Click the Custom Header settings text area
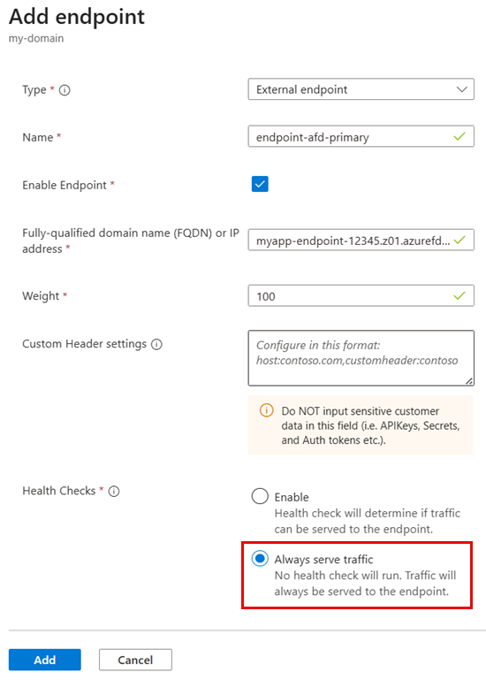 [x=361, y=358]
